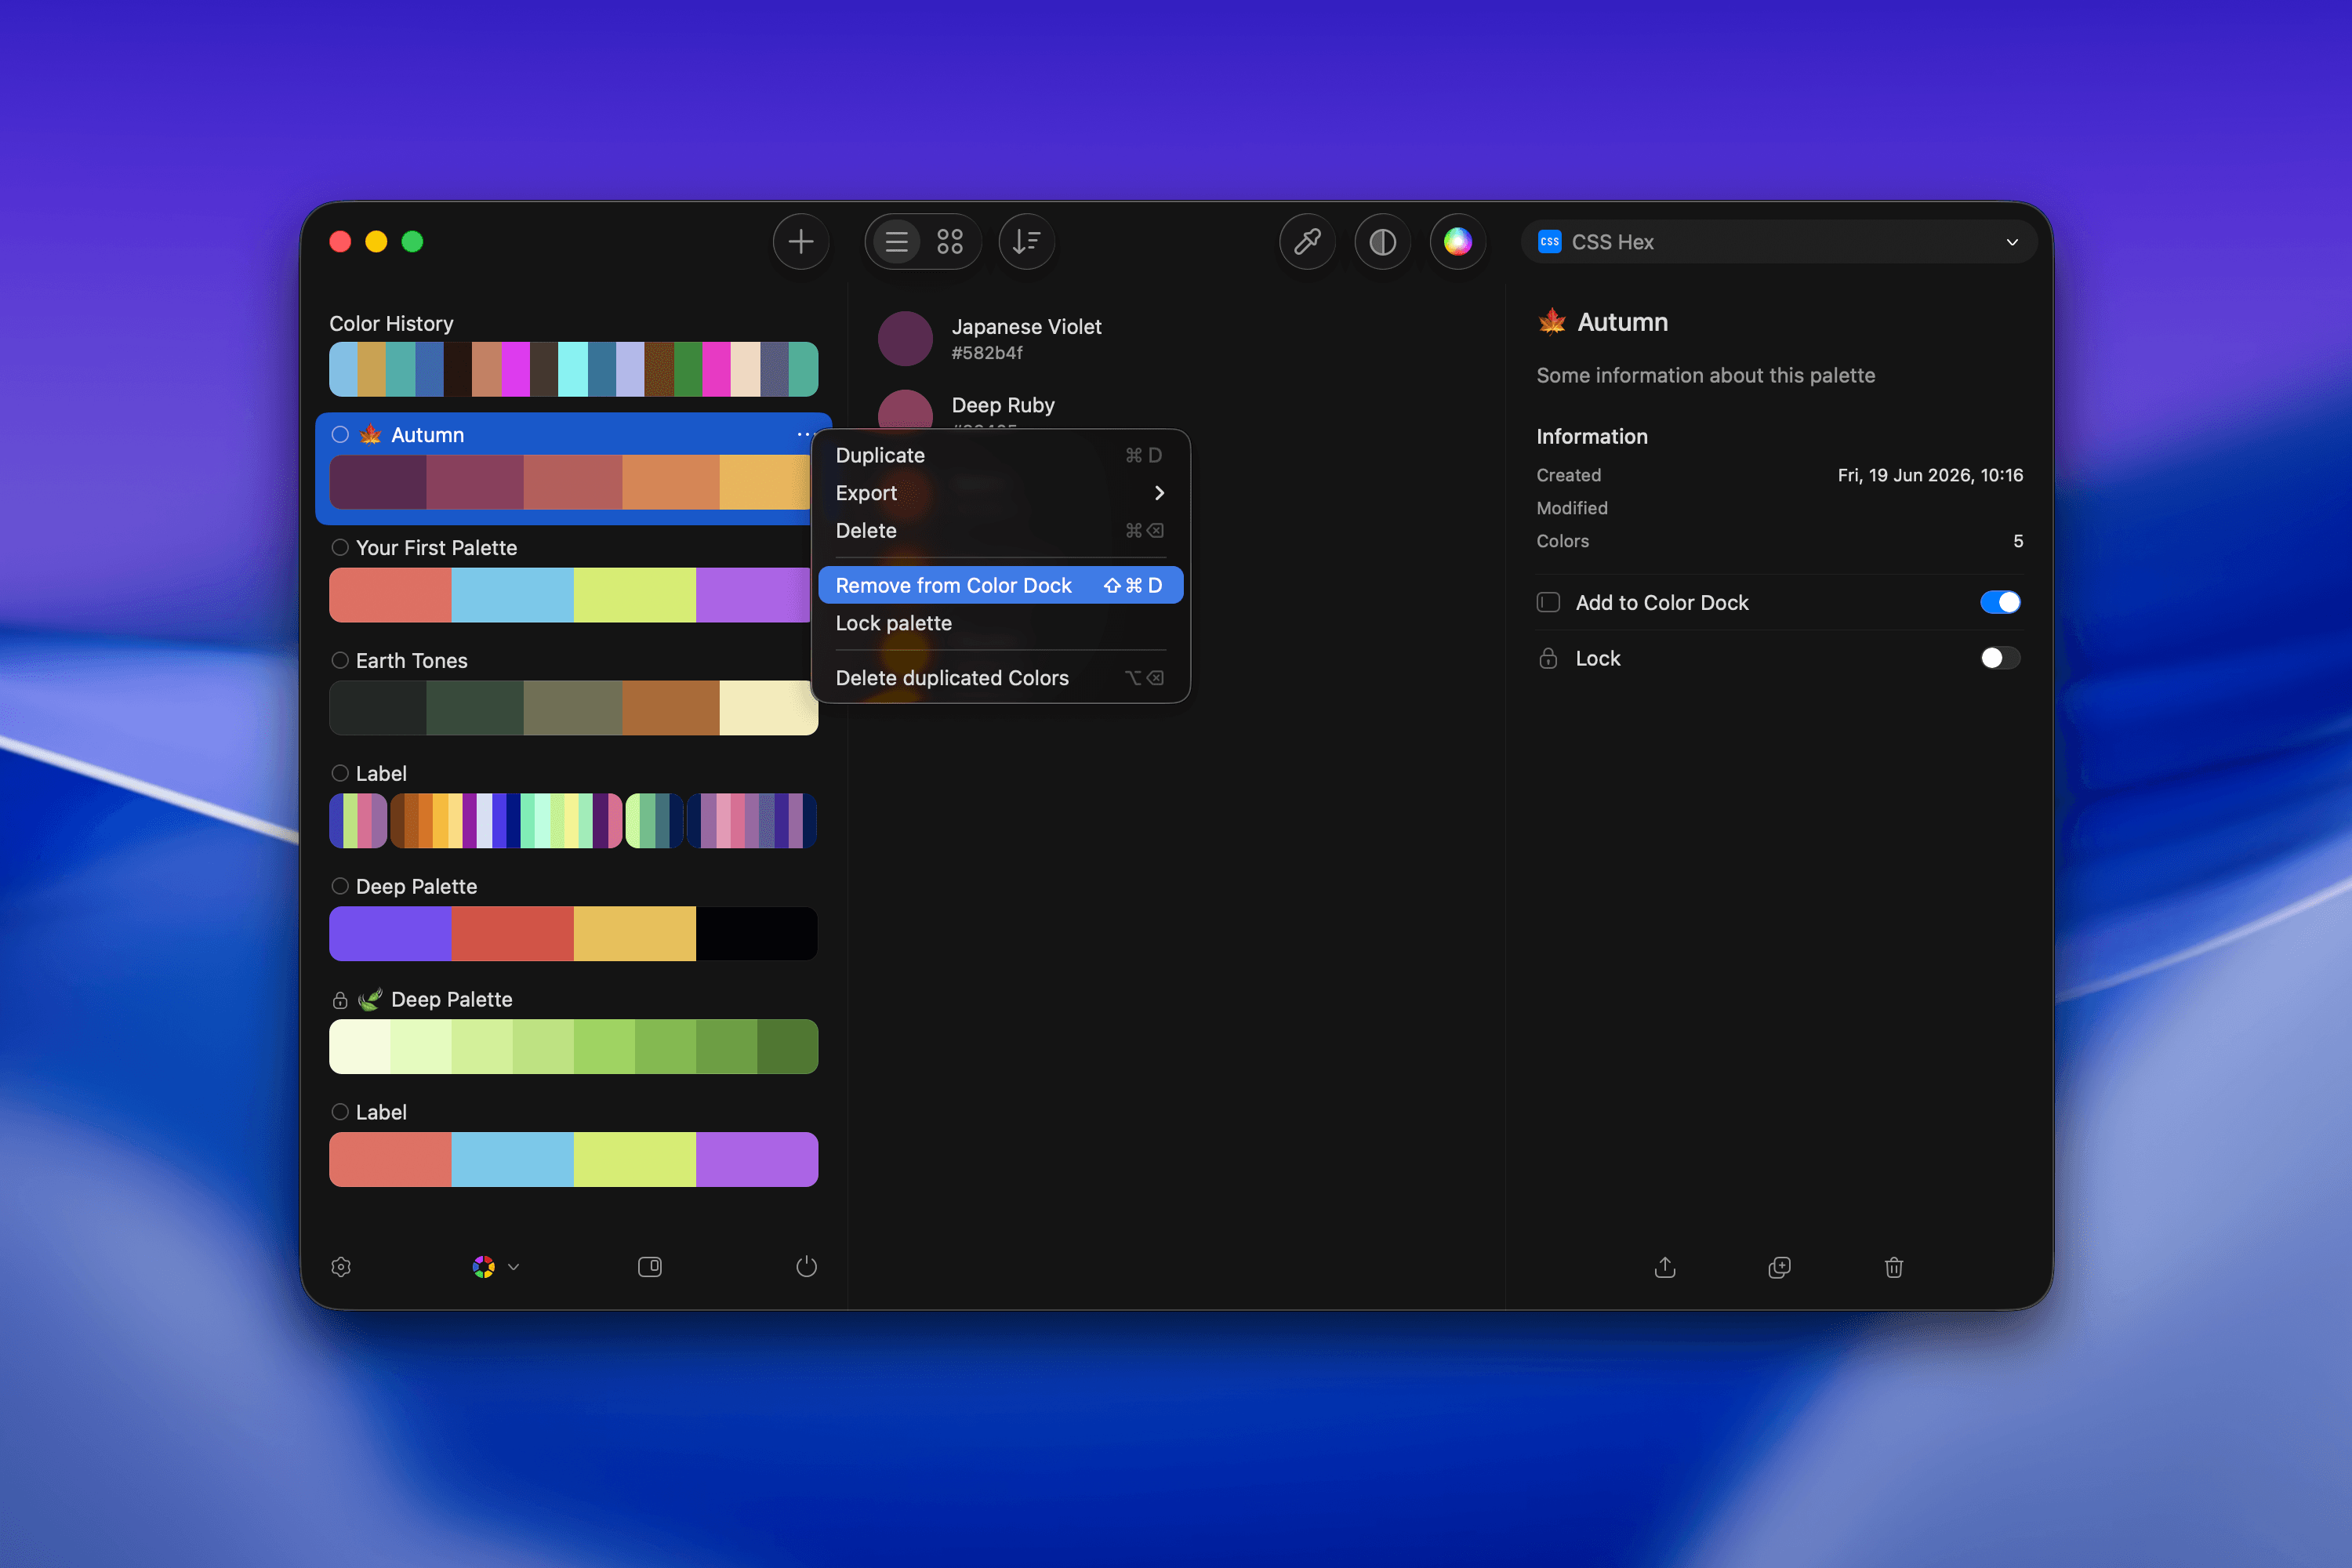
Task: Click the plus button to add palette
Action: pos(800,241)
